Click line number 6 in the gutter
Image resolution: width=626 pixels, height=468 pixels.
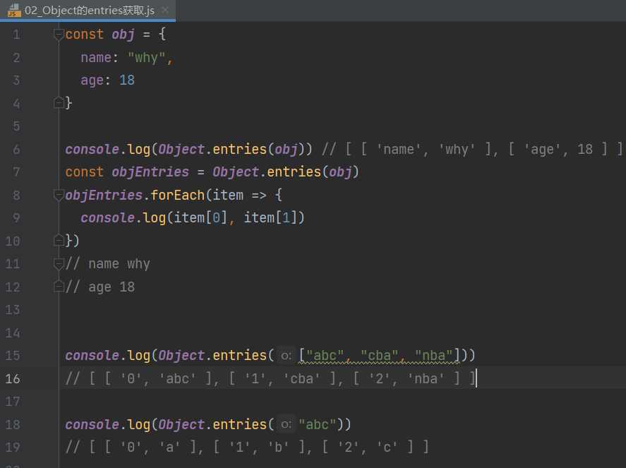click(16, 150)
